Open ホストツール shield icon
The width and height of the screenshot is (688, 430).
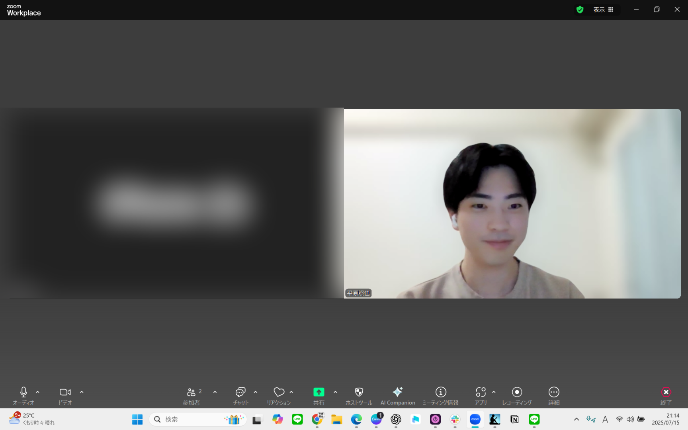pos(359,396)
